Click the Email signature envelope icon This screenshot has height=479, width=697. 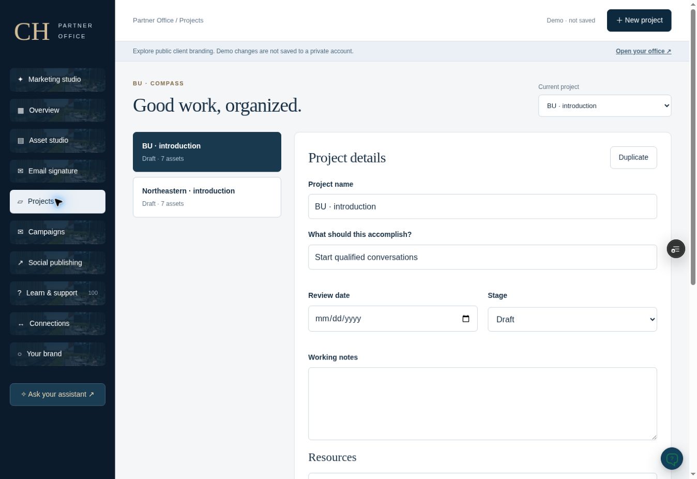coord(20,171)
